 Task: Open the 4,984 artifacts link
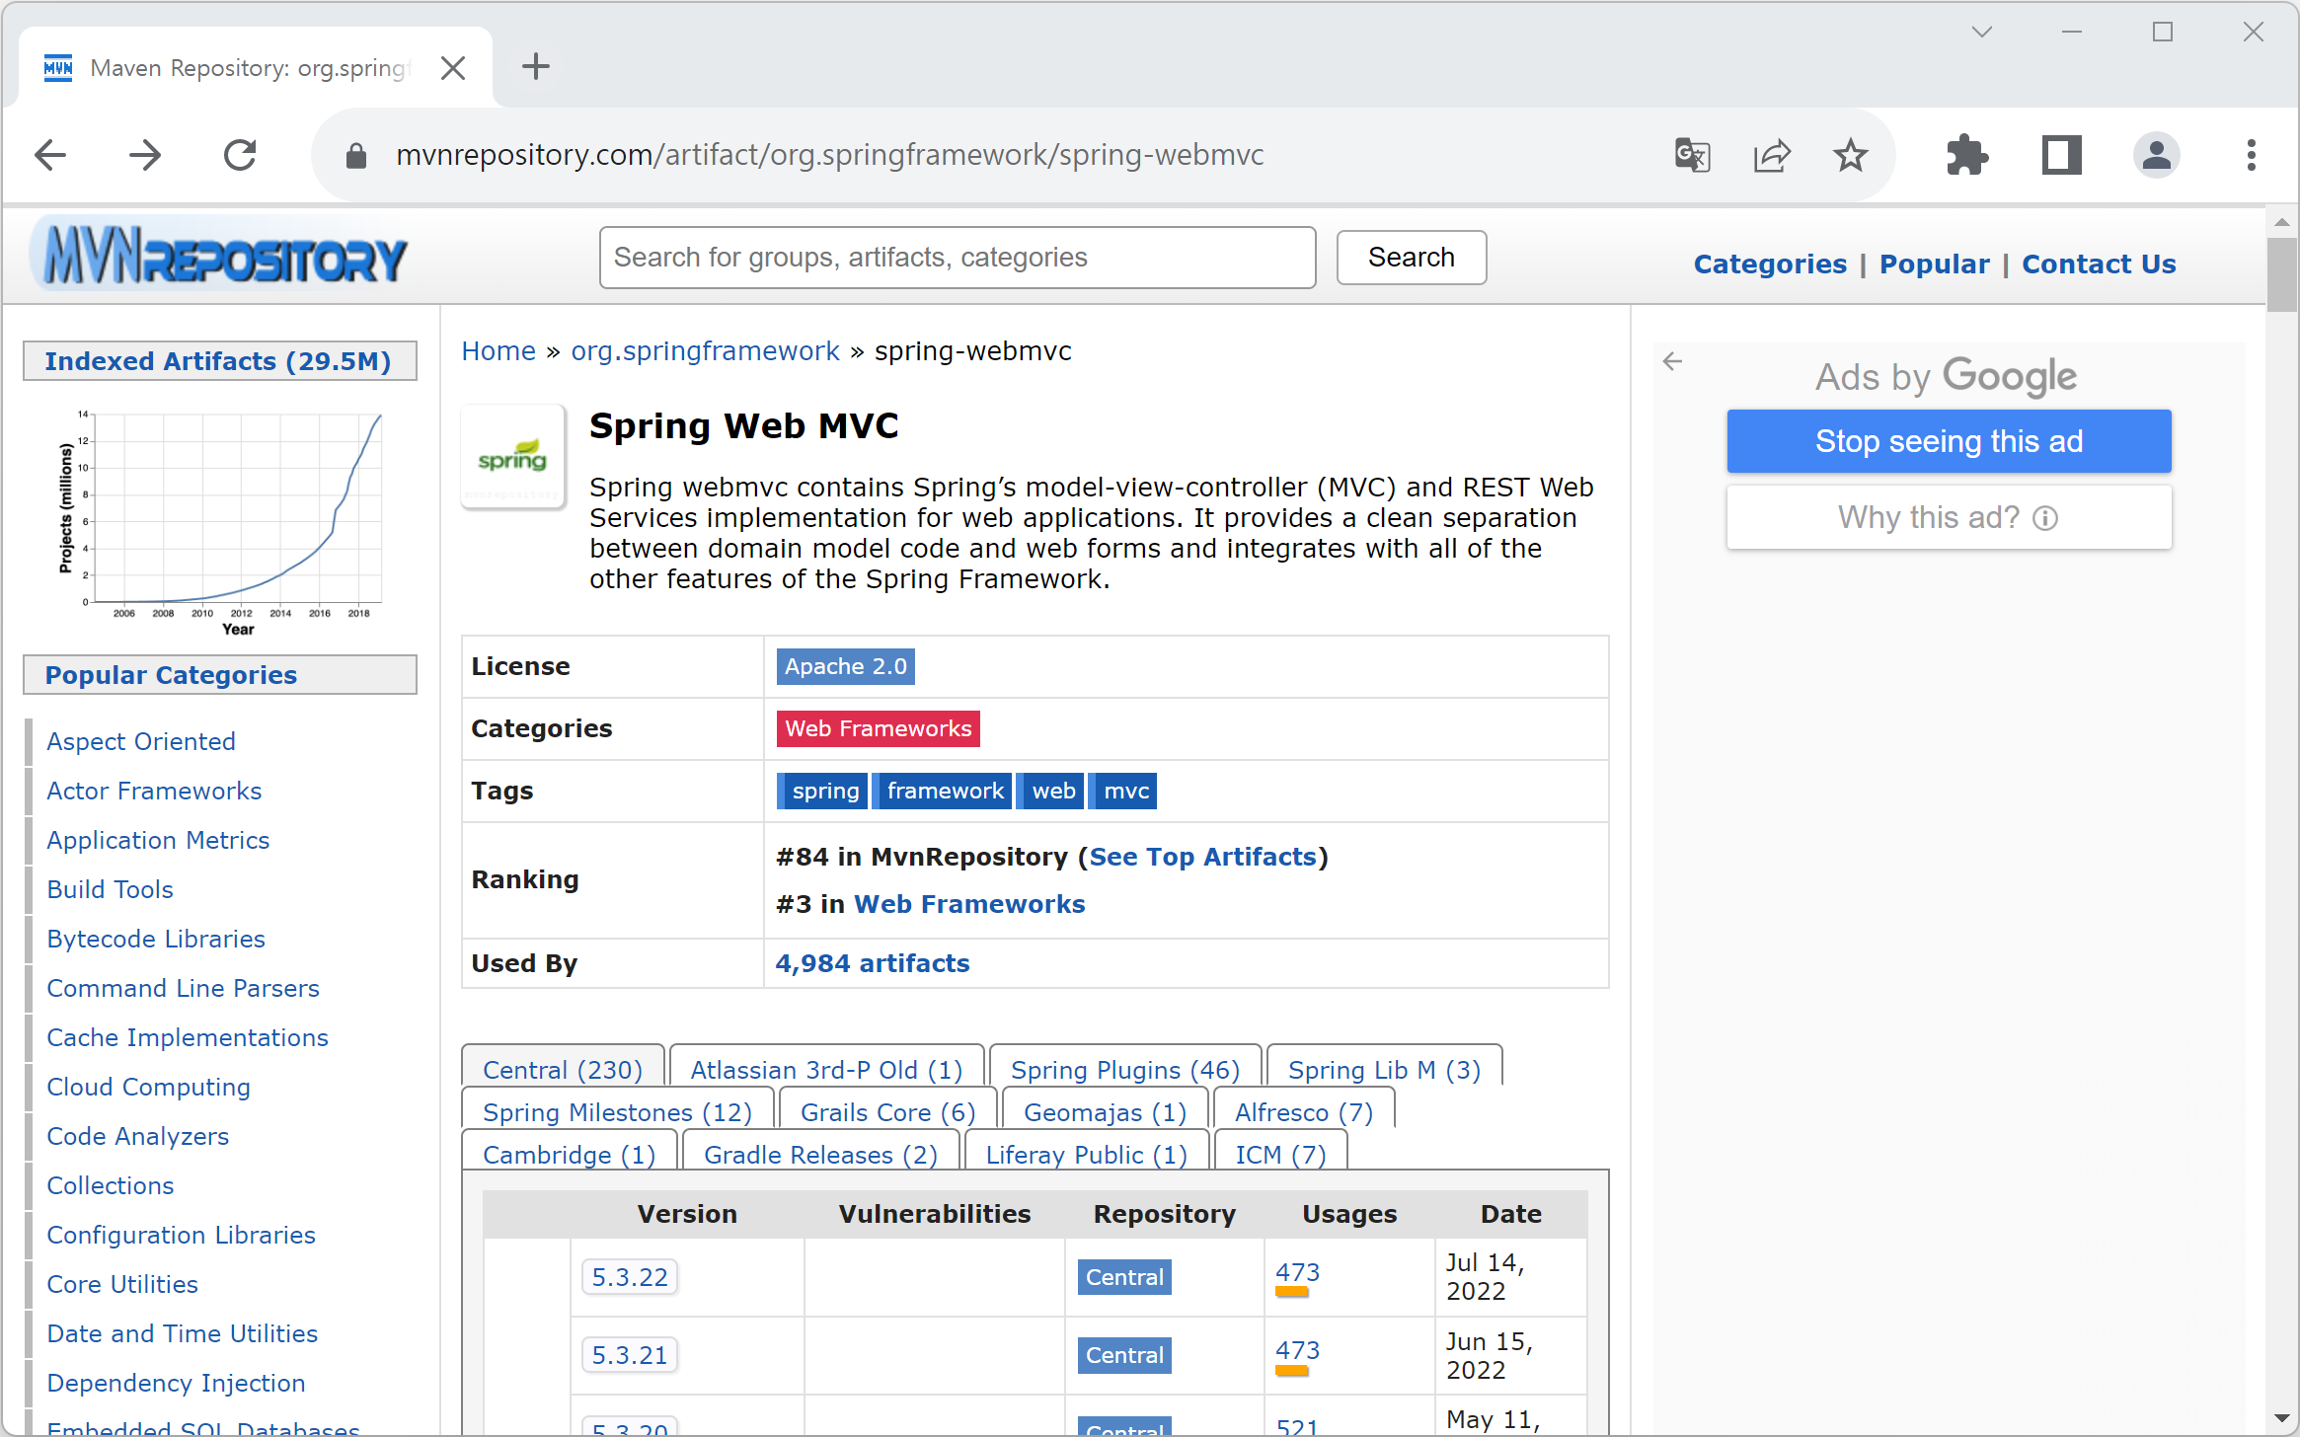tap(872, 963)
